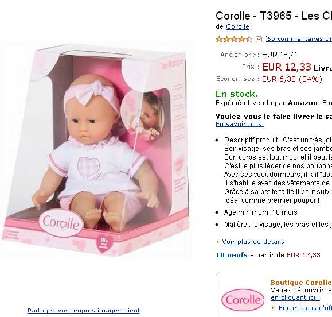Follow the en cliquant ici link
The image size is (332, 317).
pyautogui.click(x=295, y=297)
